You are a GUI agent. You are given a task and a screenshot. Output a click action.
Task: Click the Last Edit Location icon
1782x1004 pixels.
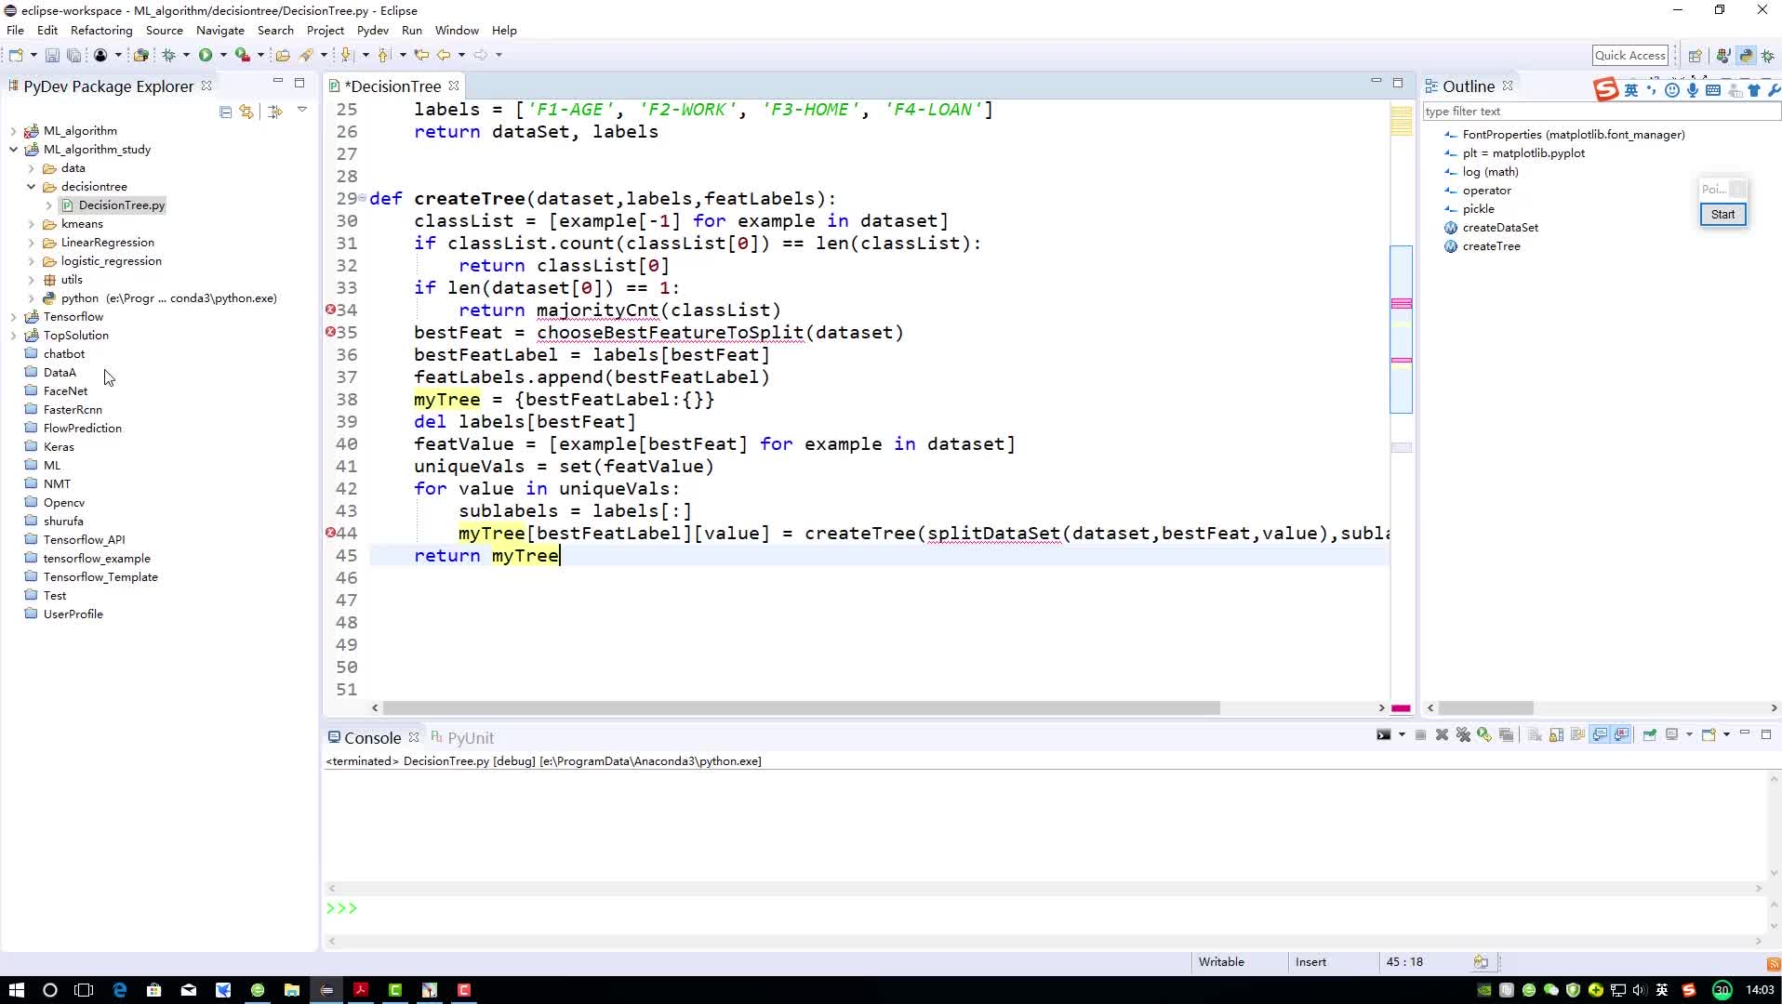(421, 55)
